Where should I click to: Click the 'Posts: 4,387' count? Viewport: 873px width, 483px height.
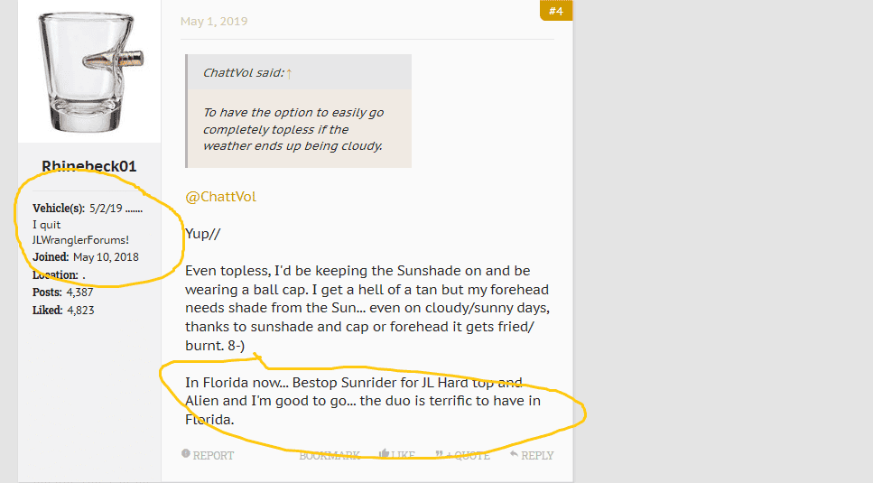point(63,293)
